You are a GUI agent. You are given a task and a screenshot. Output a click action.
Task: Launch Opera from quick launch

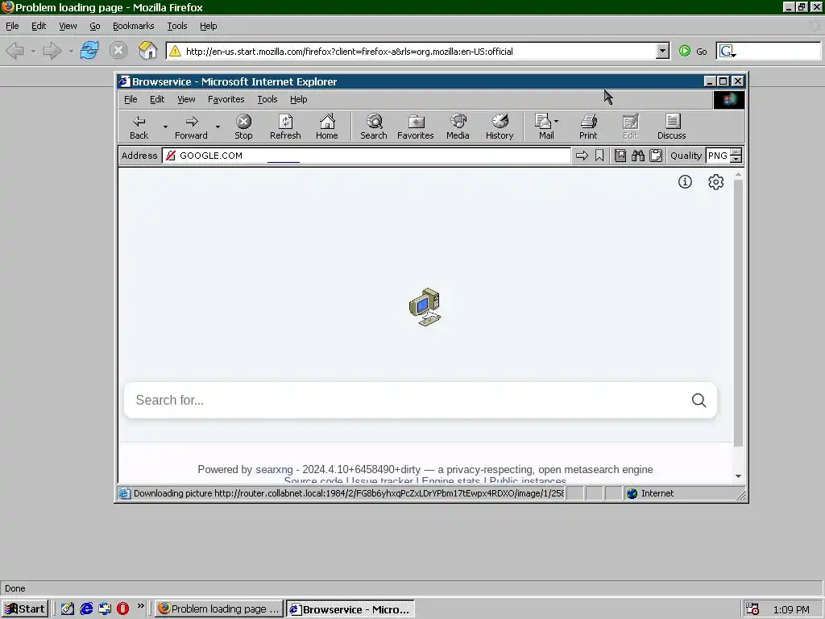click(x=122, y=609)
